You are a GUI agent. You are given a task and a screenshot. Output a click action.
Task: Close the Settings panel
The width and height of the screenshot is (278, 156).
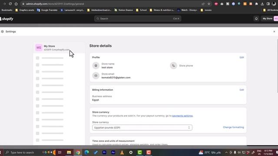coord(274,32)
